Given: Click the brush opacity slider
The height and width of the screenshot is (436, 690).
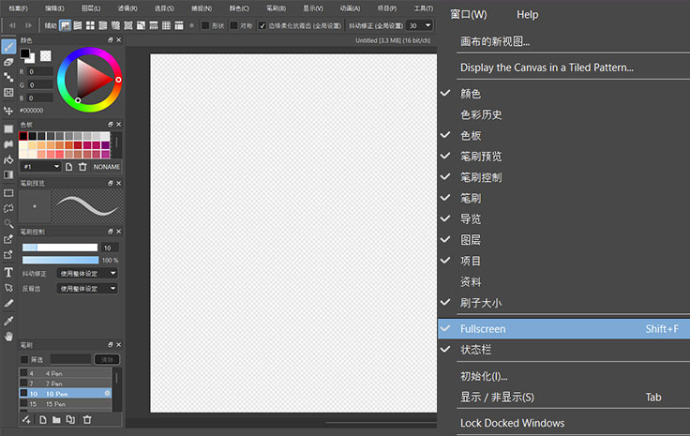Looking at the screenshot, I should click(x=60, y=260).
